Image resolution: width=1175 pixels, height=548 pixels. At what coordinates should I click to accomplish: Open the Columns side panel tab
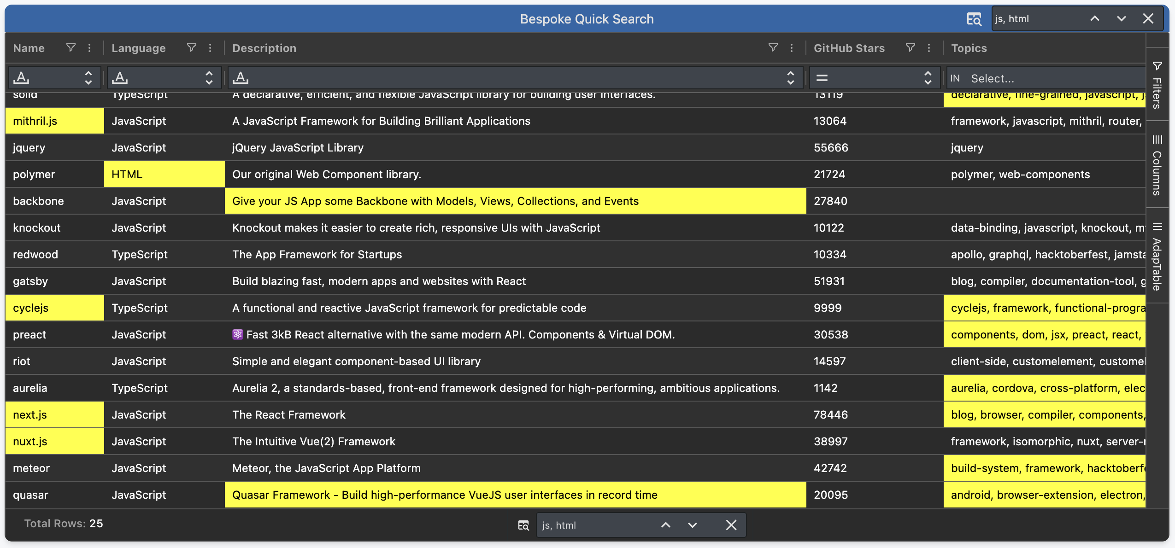tap(1157, 165)
